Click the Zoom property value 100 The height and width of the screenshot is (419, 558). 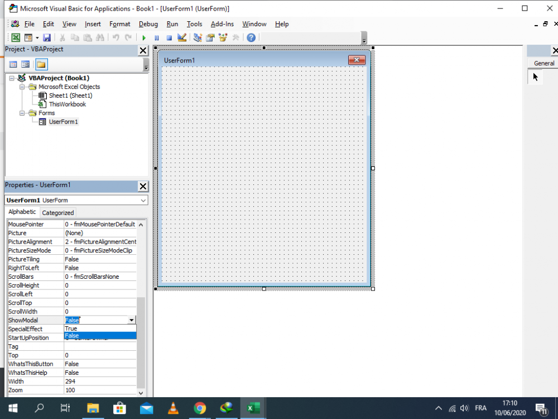click(100, 390)
